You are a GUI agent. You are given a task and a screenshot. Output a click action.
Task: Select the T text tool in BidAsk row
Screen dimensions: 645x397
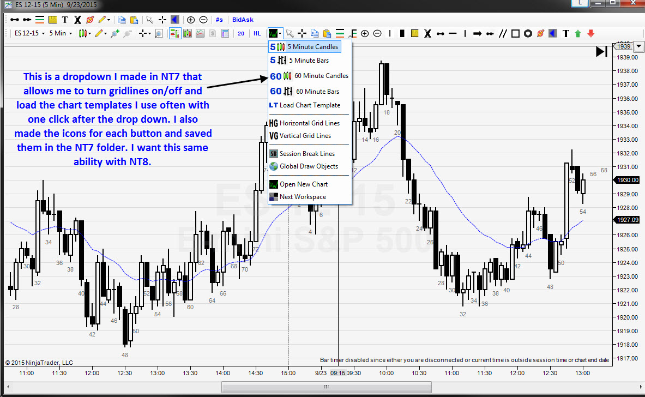click(x=64, y=20)
